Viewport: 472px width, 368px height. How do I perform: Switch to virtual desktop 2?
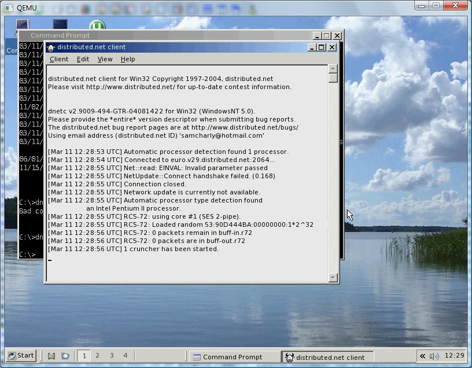(x=97, y=356)
